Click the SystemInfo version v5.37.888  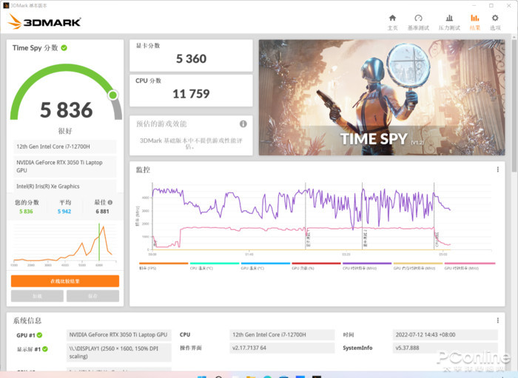point(445,348)
